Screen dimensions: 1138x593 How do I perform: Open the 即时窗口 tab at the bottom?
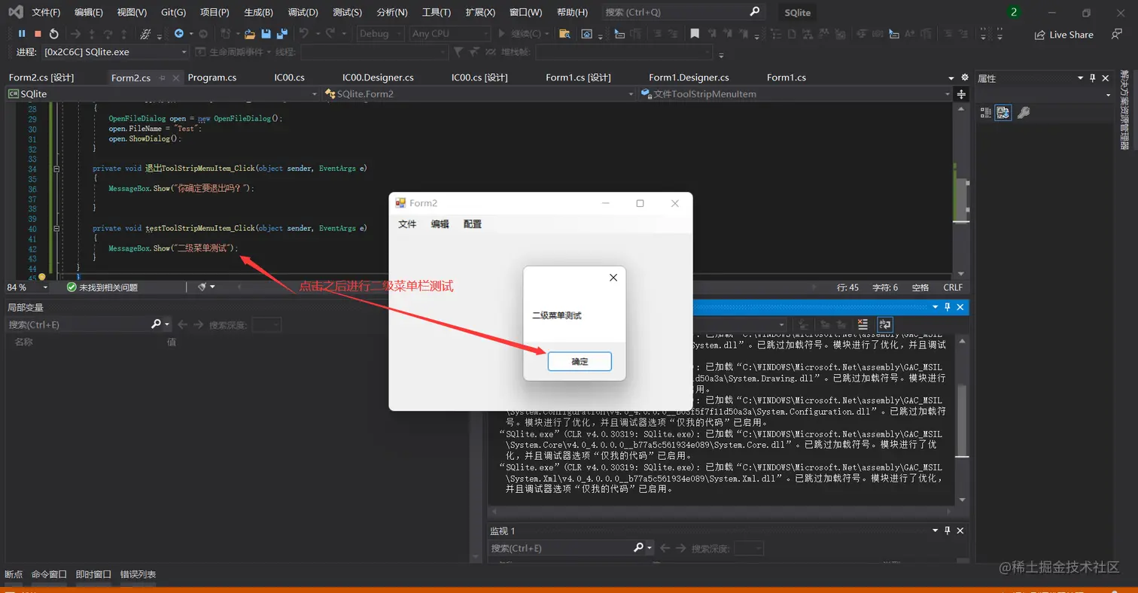93,575
